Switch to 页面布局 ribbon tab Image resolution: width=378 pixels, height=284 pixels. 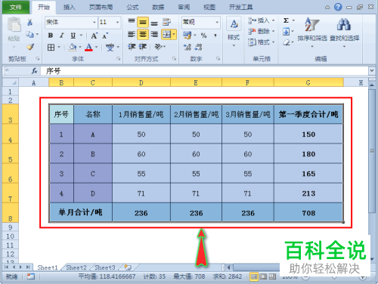pyautogui.click(x=101, y=8)
